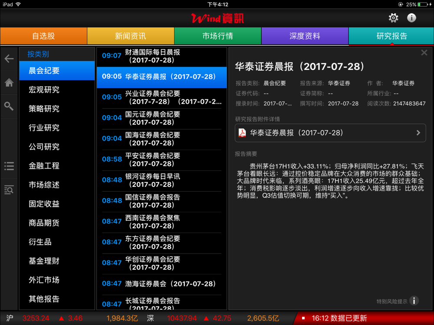Close the report detail panel
This screenshot has height=325, width=434.
click(424, 52)
